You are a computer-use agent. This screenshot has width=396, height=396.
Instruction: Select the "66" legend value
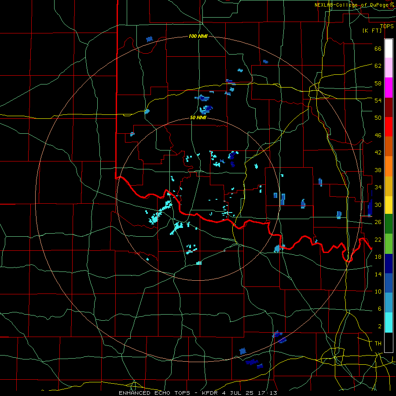378,49
